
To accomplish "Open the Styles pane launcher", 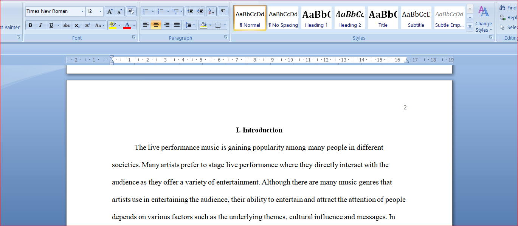I will (491, 37).
